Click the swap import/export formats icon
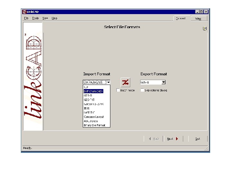The height and width of the screenshot is (173, 231). point(125,82)
